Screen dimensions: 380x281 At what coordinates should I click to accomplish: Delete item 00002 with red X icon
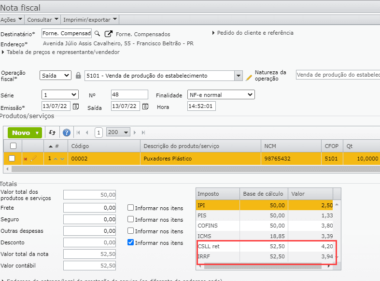[x=26, y=159]
